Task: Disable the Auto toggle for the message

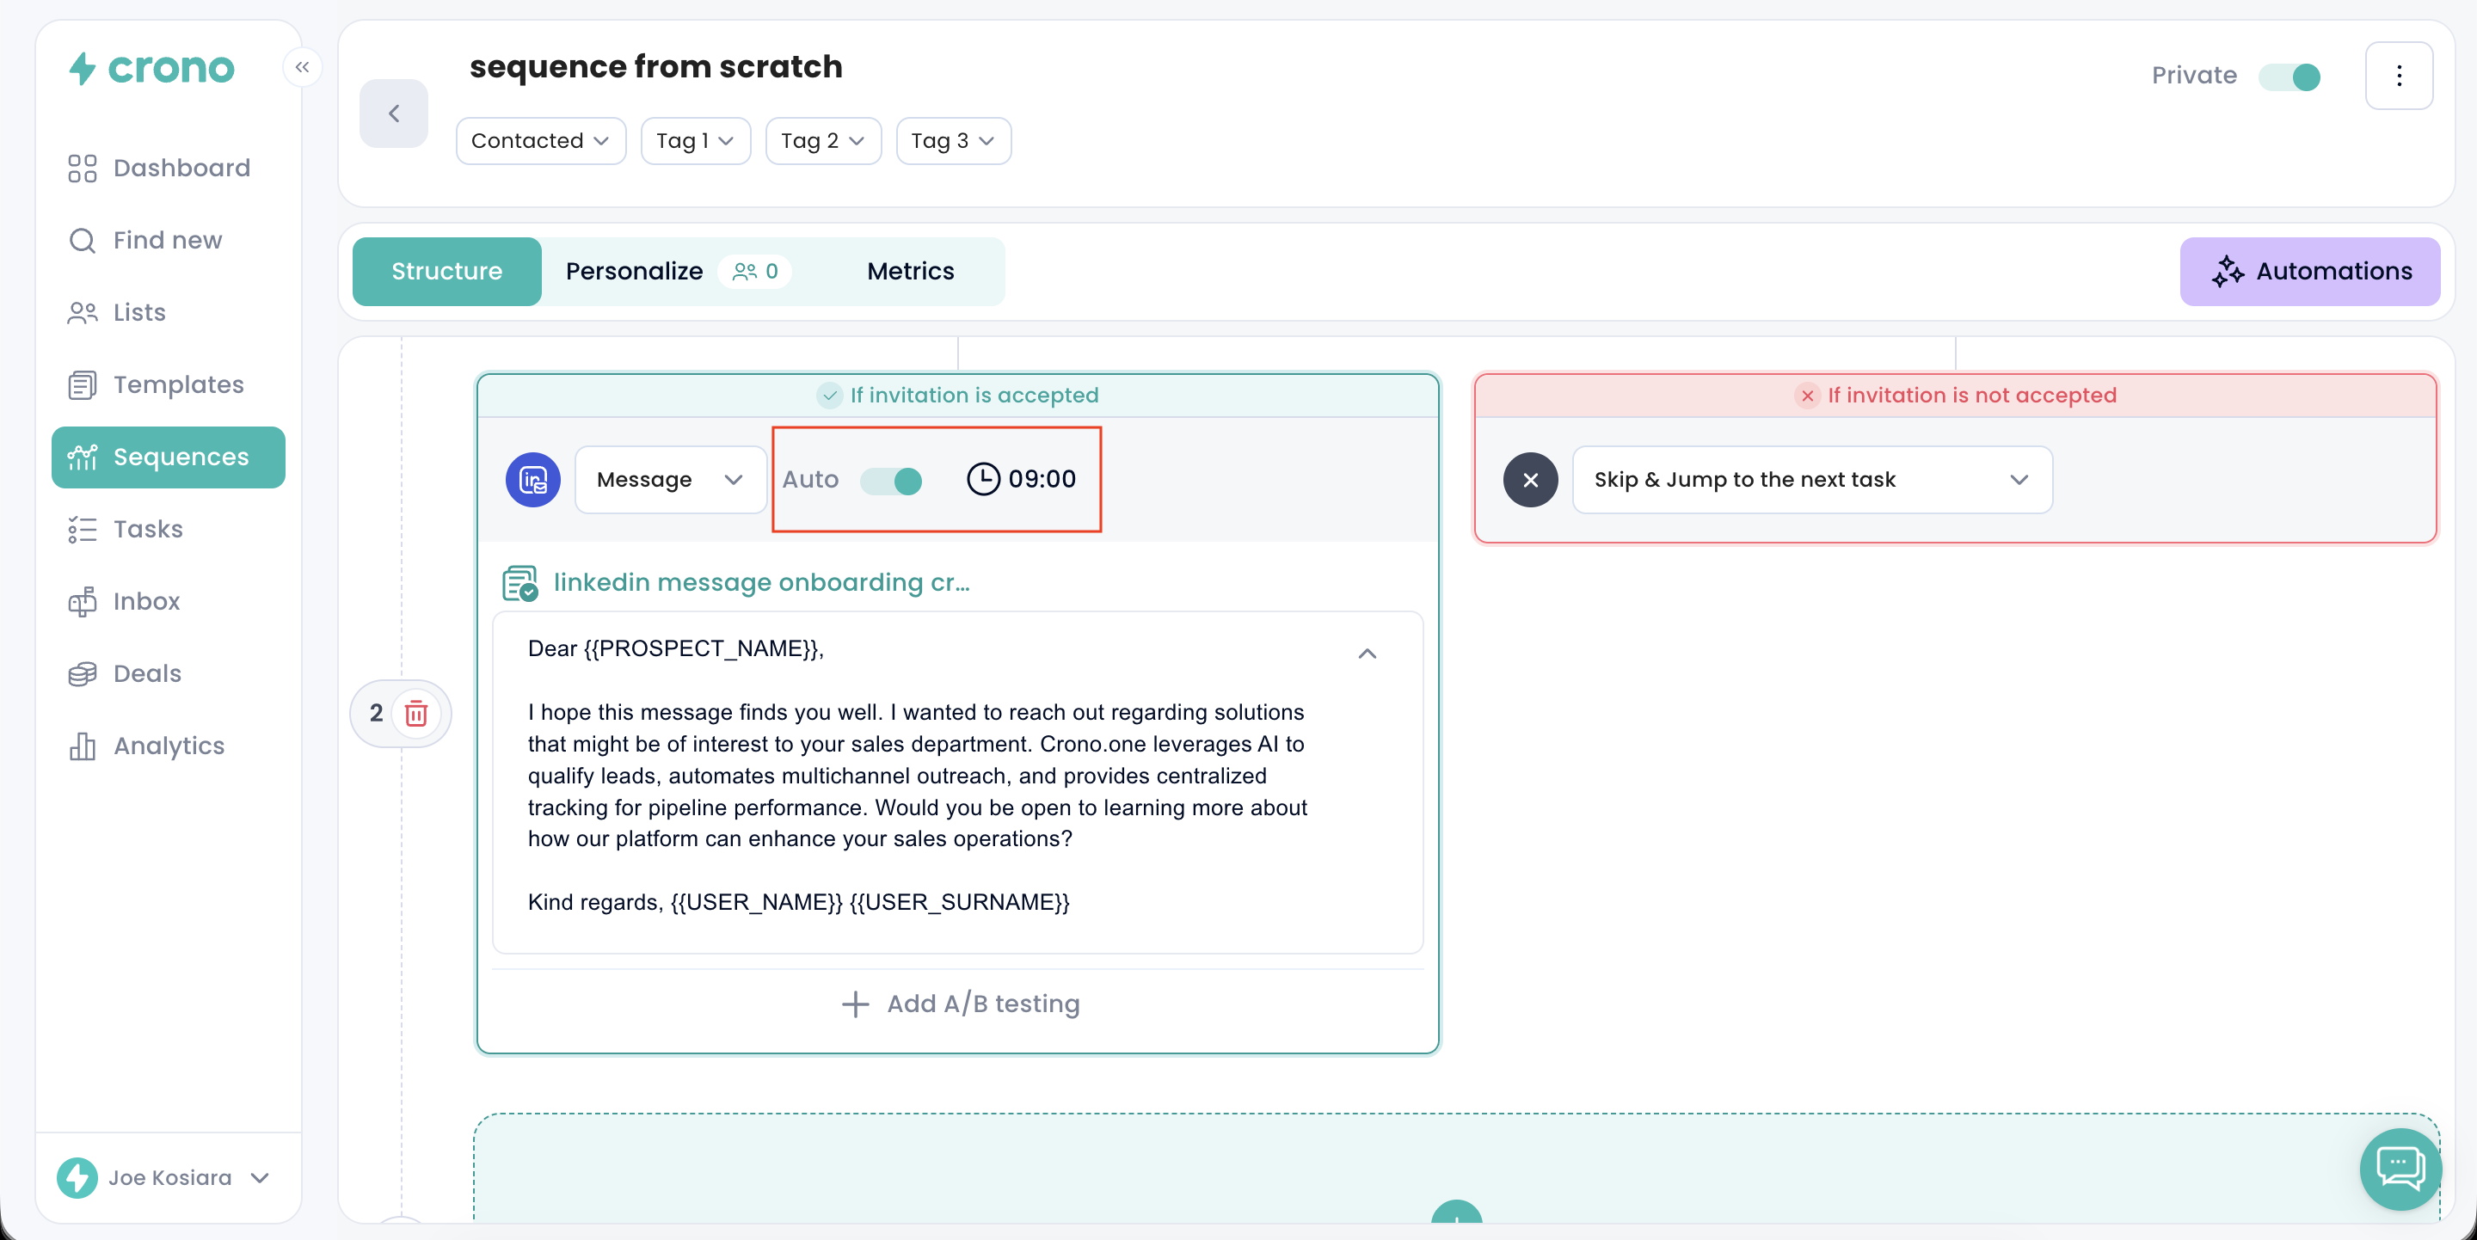Action: pos(891,480)
